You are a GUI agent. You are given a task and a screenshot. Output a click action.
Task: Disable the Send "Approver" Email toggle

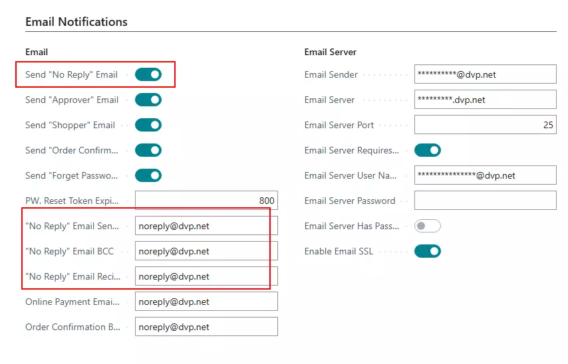(x=148, y=100)
